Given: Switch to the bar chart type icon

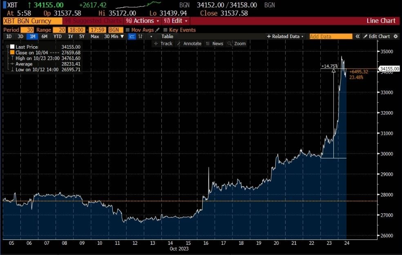Looking at the screenshot, I should [141, 36].
